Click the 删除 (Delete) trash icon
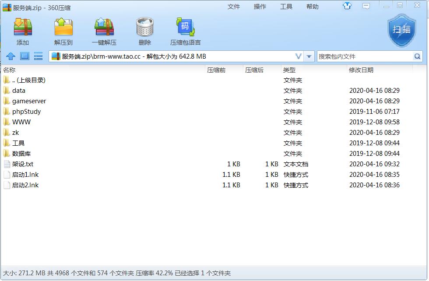This screenshot has height=281, width=429. tap(144, 28)
